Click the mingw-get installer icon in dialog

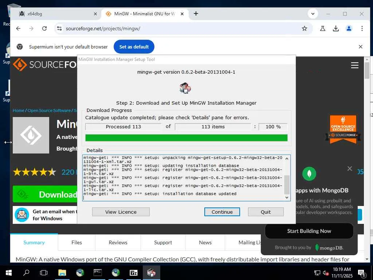click(185, 88)
